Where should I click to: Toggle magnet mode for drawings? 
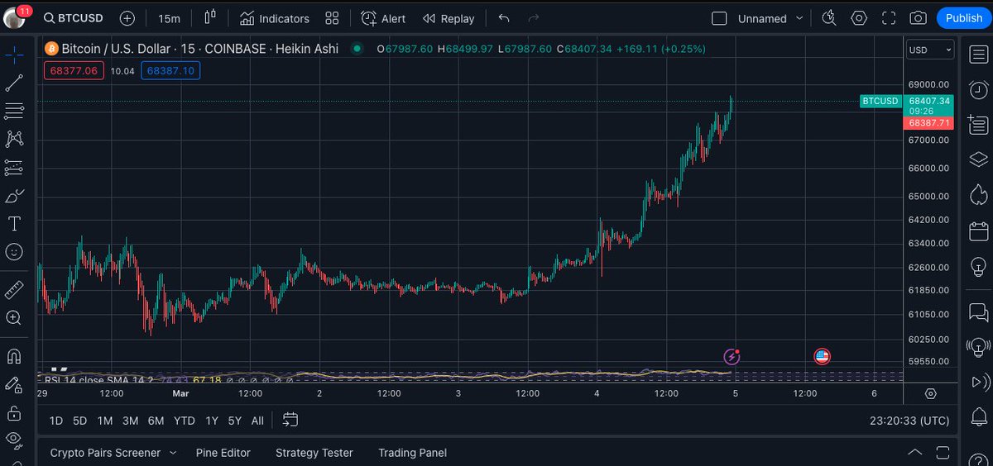click(14, 356)
